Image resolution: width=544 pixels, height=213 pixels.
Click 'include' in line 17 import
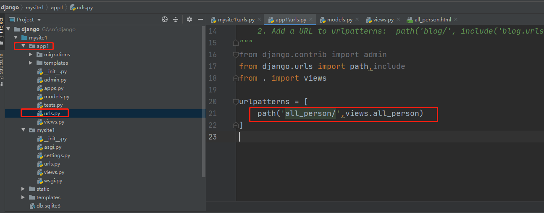(x=389, y=66)
